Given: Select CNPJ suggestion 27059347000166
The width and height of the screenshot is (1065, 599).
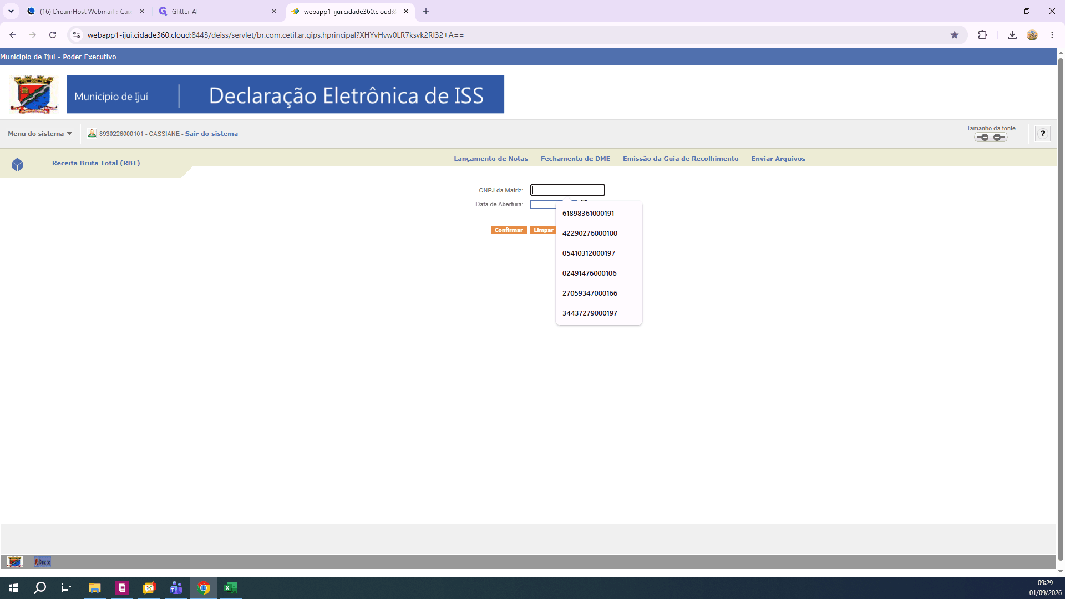Looking at the screenshot, I should point(599,293).
